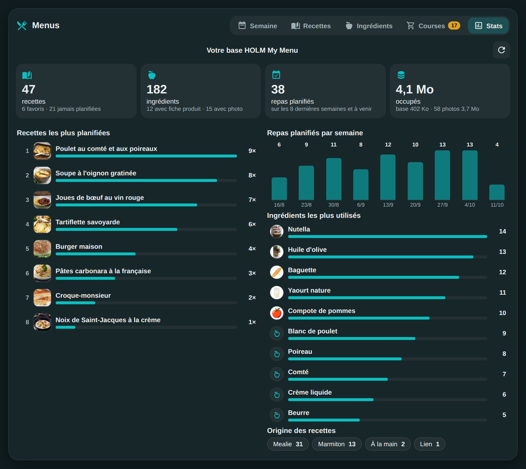
Task: Click the Nutella jar image
Action: click(277, 232)
